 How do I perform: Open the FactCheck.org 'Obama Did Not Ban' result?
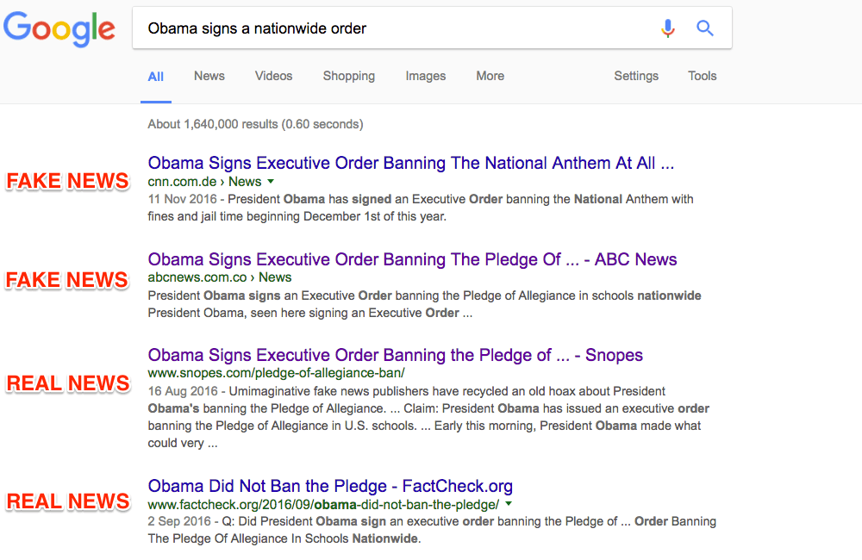(330, 486)
